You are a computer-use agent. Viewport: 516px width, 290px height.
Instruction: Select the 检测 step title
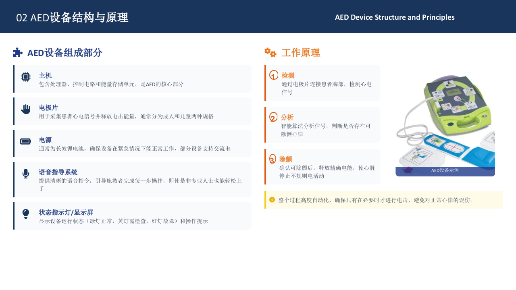pyautogui.click(x=287, y=75)
